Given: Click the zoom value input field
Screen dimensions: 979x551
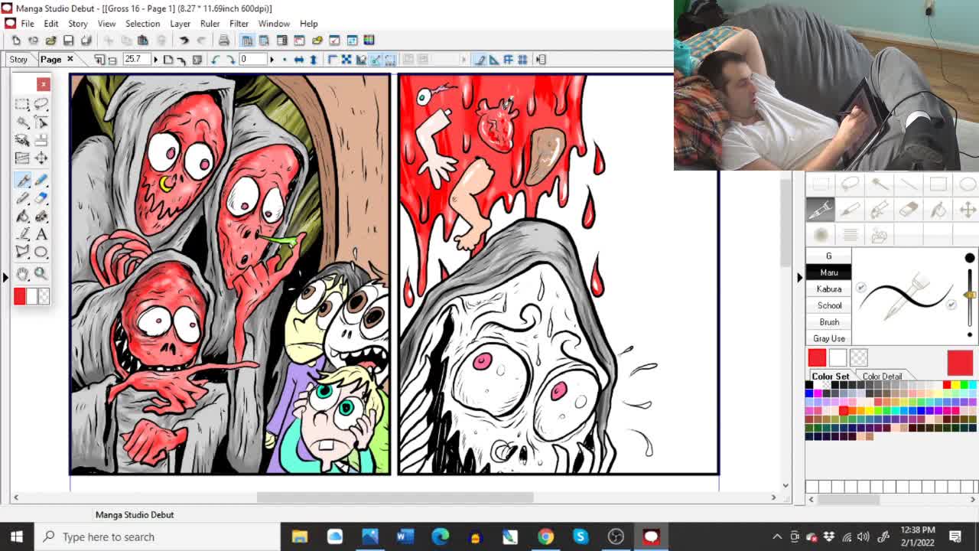Looking at the screenshot, I should 136,60.
